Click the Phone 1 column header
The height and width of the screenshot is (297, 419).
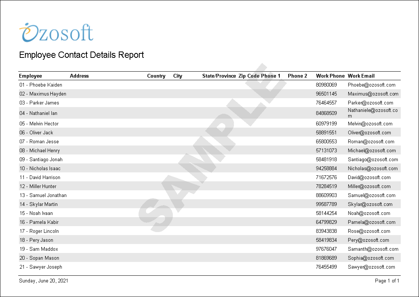click(x=271, y=76)
